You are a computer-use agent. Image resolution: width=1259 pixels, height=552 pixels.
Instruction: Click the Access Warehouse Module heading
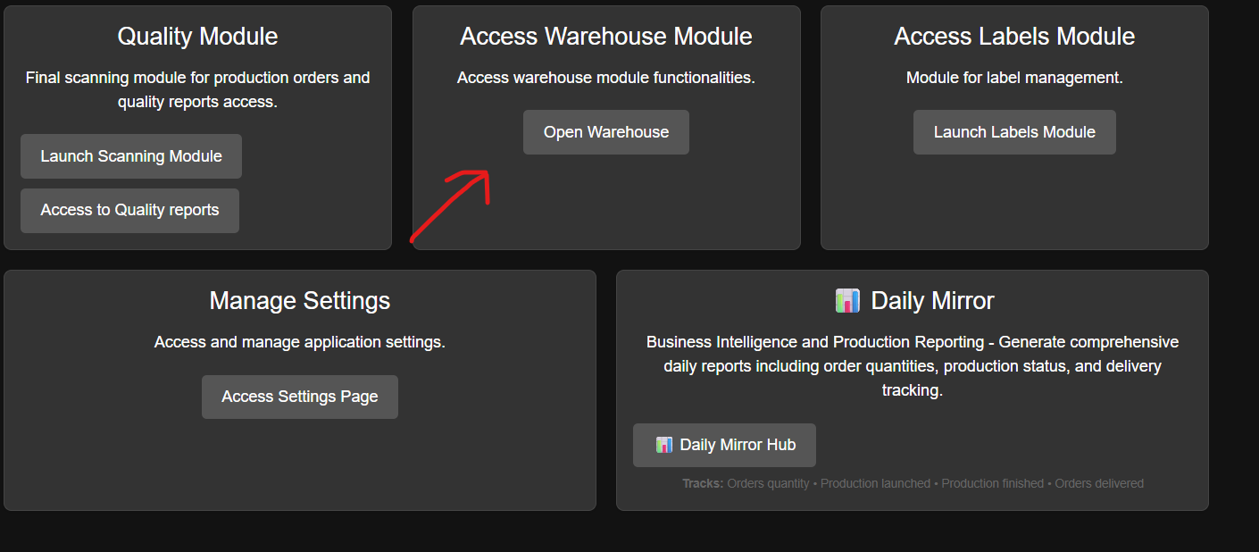605,37
